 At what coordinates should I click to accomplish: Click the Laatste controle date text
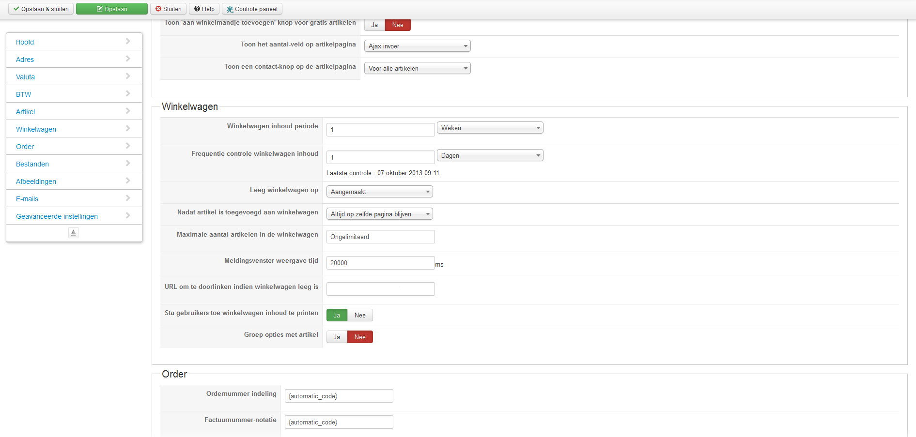point(383,173)
